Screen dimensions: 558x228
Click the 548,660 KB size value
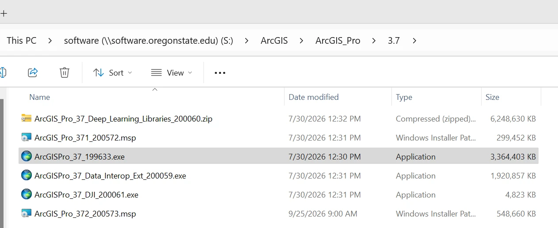(x=516, y=214)
